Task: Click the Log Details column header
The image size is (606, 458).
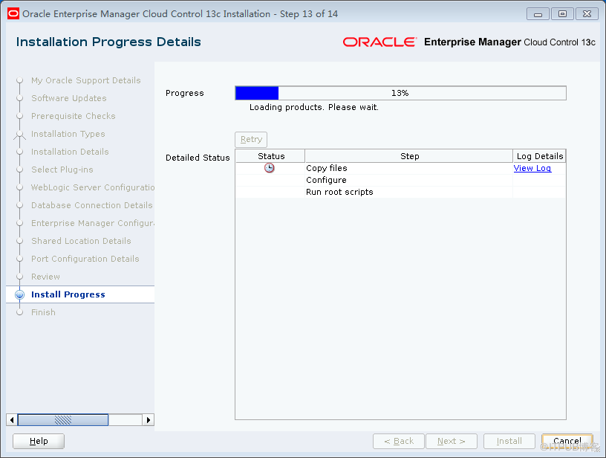Action: (x=539, y=156)
